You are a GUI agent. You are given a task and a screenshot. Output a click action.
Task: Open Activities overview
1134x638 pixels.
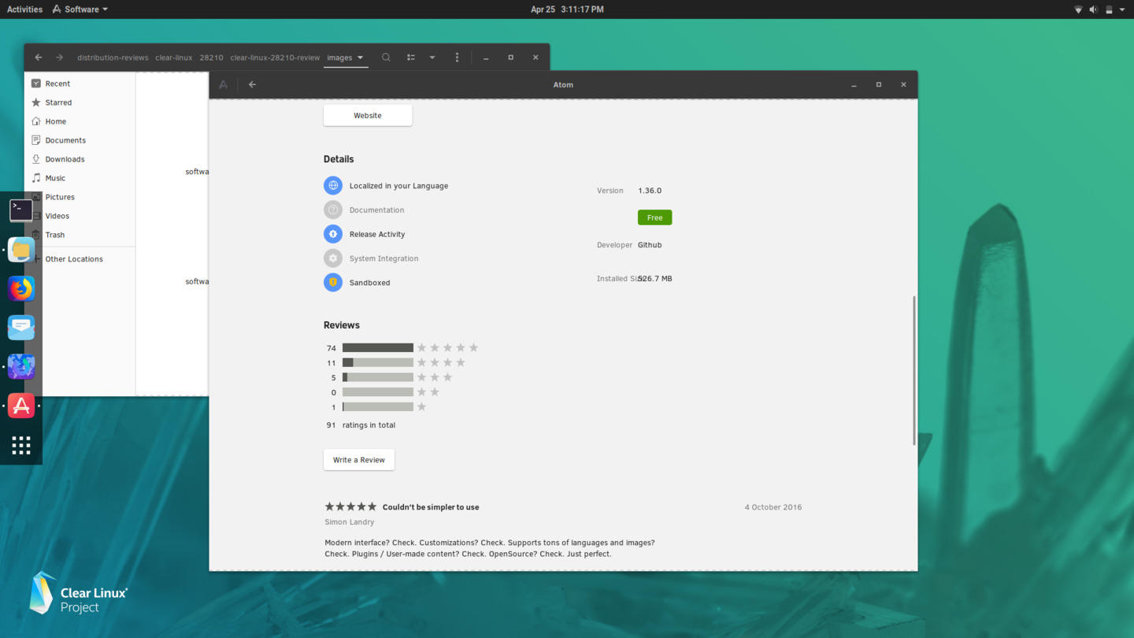point(24,9)
